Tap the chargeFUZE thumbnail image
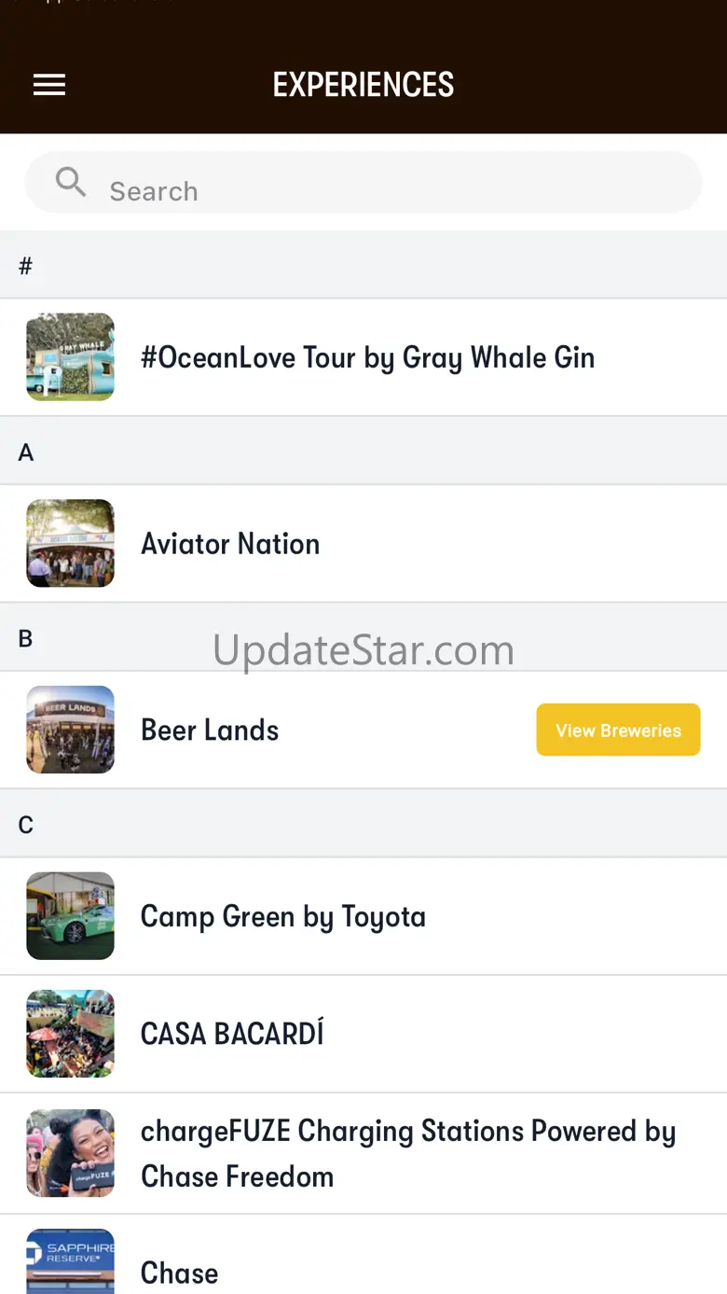 click(70, 1153)
